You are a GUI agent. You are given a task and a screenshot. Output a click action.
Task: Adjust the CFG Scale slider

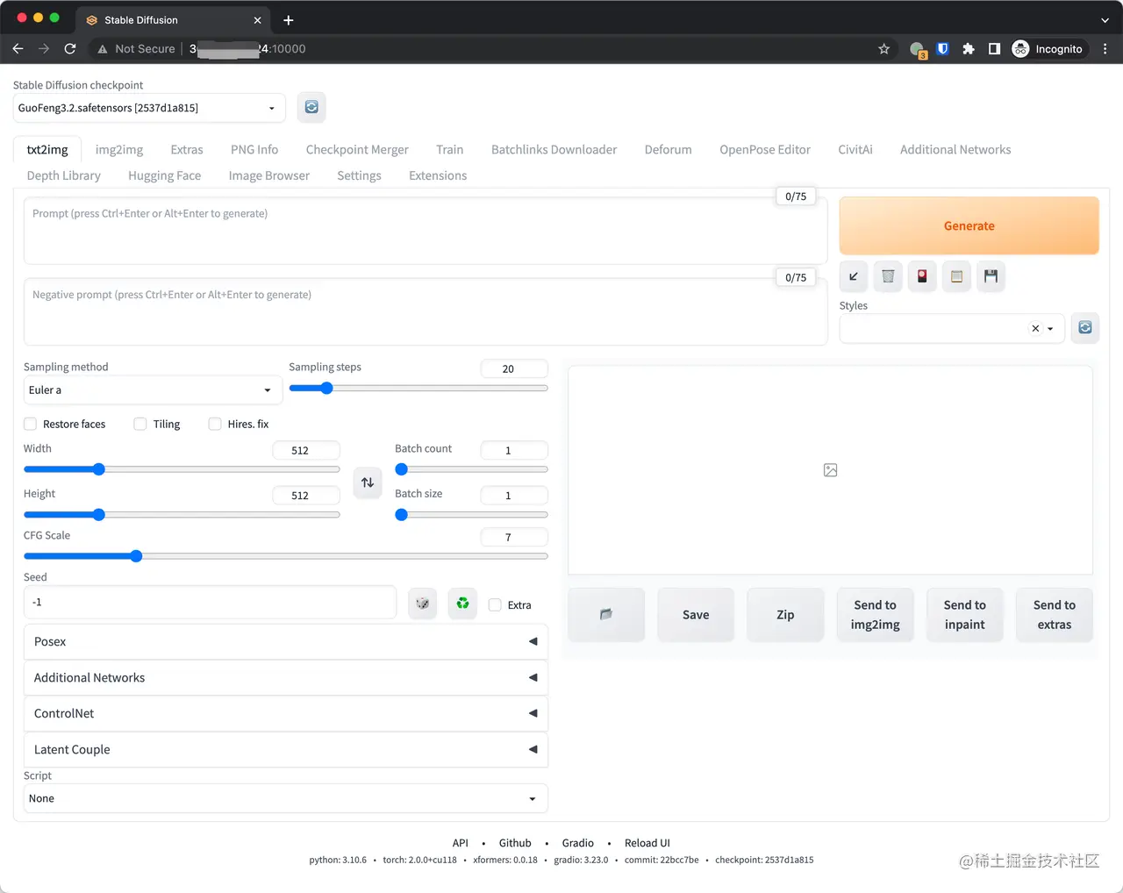(286, 556)
